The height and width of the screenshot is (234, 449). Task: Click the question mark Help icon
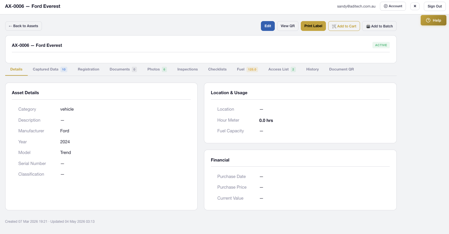click(428, 20)
